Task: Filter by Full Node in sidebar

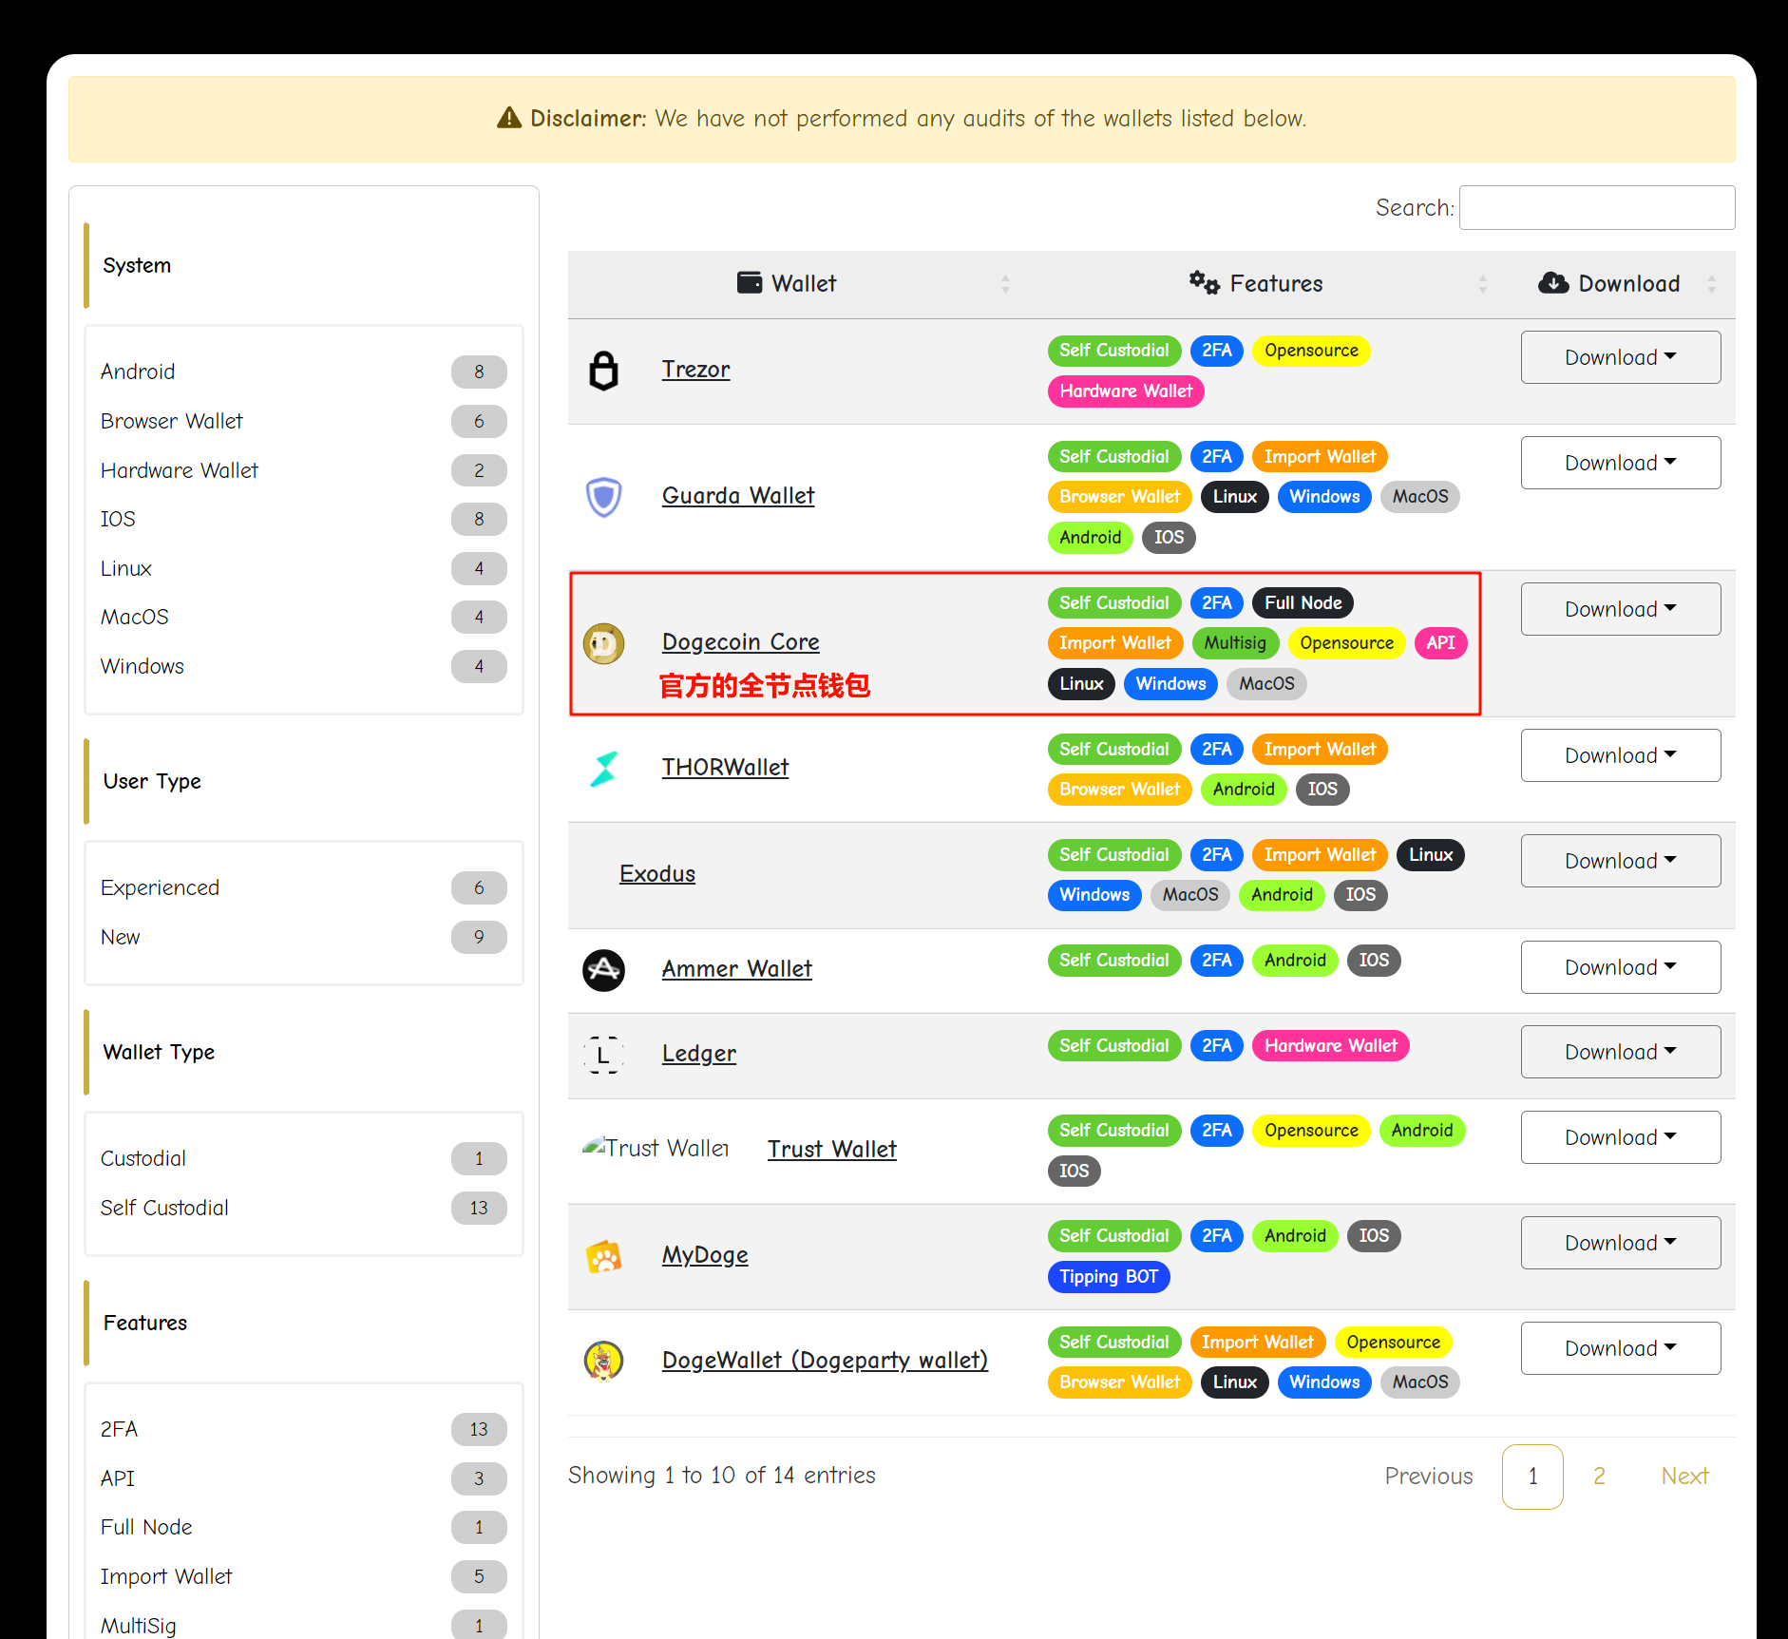Action: click(303, 1527)
